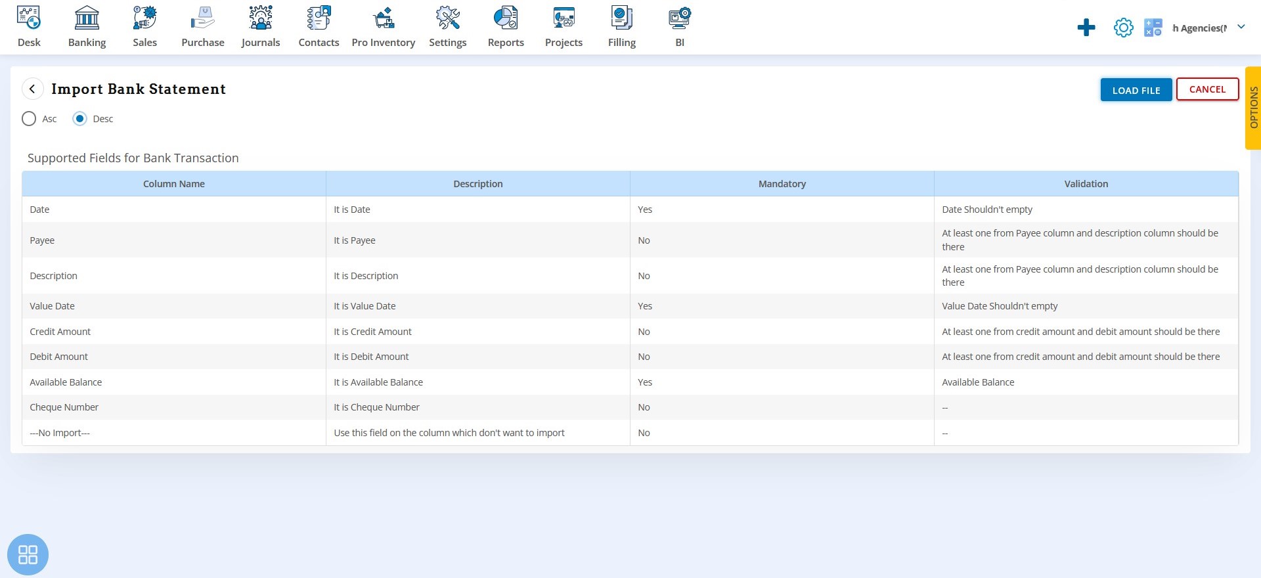
Task: Click 'It is Value Date' description cell
Action: (478, 306)
